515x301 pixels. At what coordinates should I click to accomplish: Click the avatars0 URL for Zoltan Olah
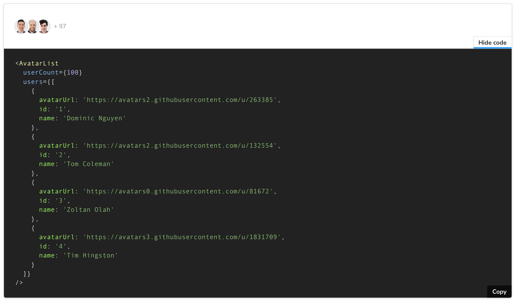(x=179, y=191)
